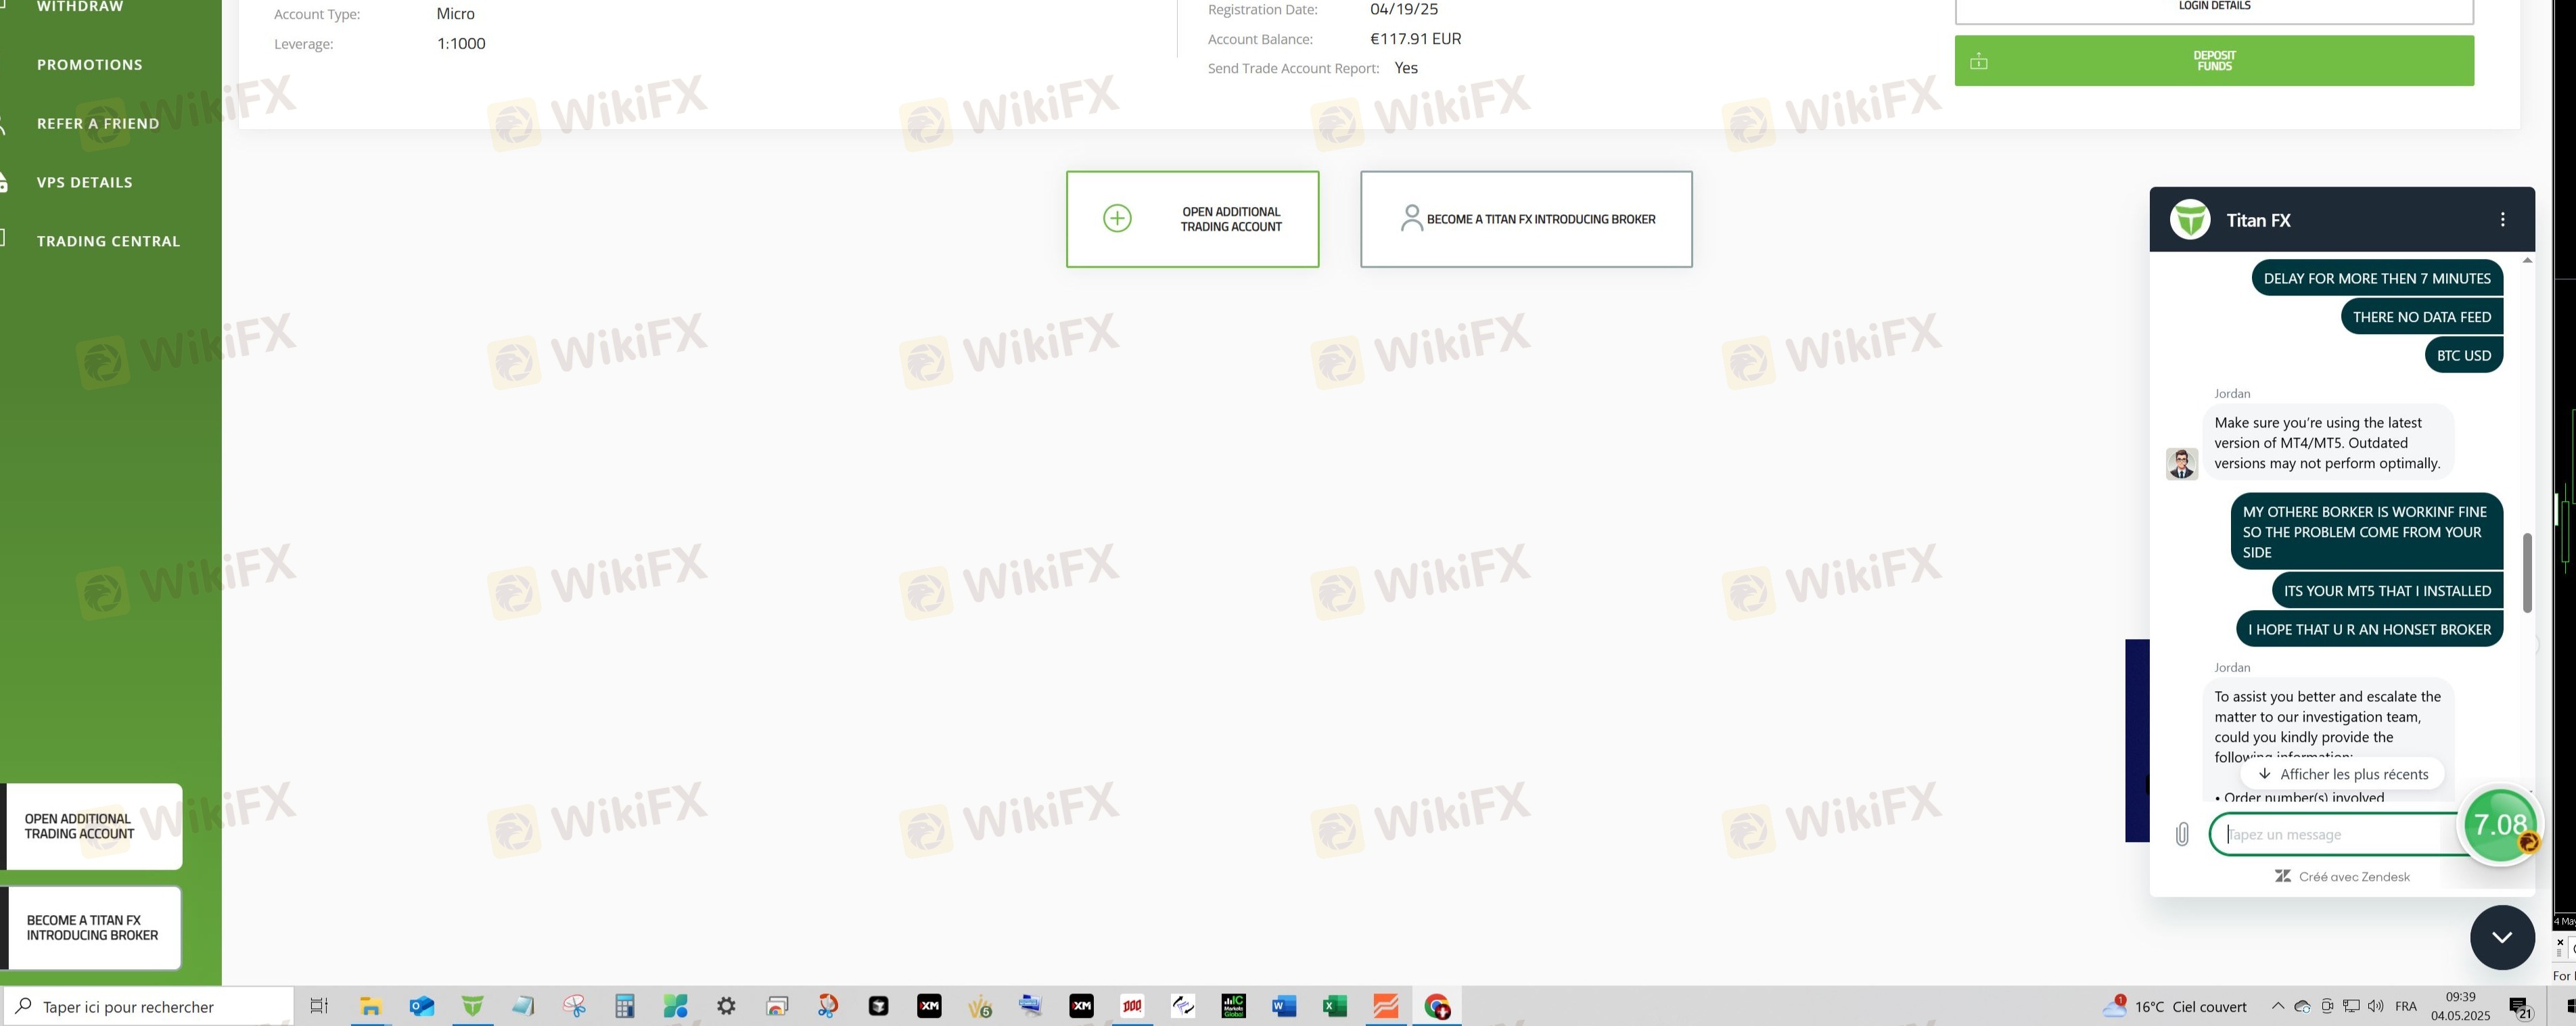Show hidden system tray icons

pos(2277,1006)
